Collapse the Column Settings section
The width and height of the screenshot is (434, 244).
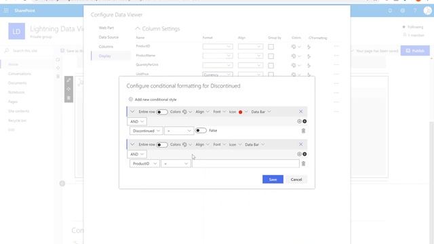138,28
